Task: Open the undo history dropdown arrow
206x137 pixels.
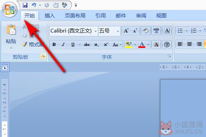Action: point(40,5)
